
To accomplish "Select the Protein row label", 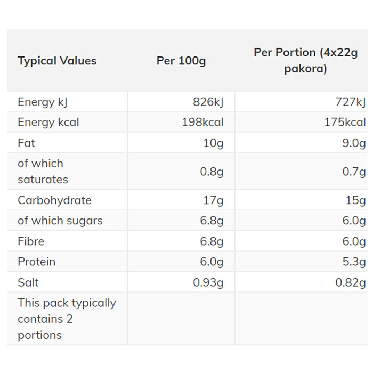I will tap(36, 262).
